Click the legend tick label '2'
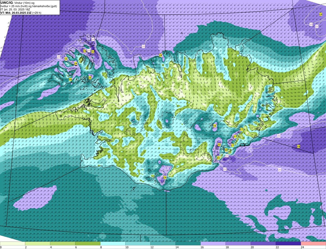The image size is (326, 249). (x=26, y=247)
